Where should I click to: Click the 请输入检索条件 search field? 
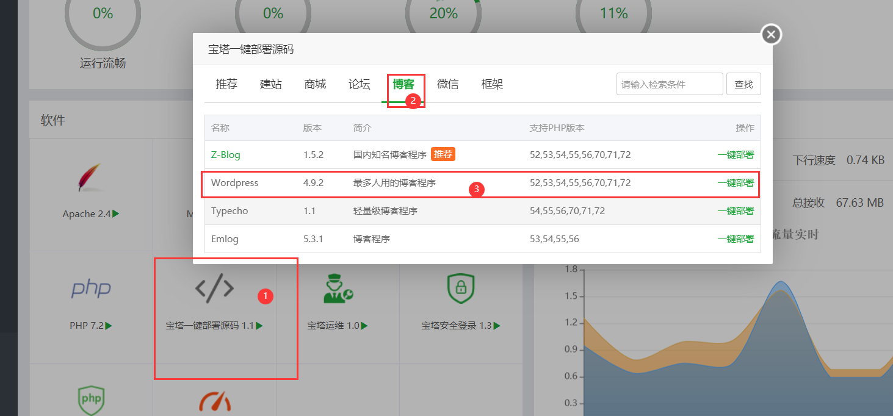pyautogui.click(x=670, y=84)
